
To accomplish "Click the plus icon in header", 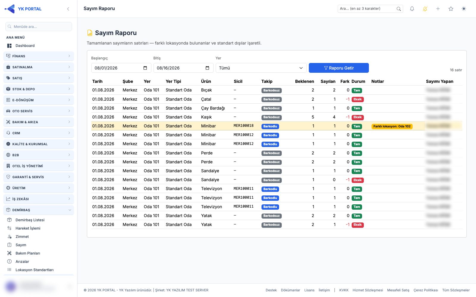I will pyautogui.click(x=438, y=9).
